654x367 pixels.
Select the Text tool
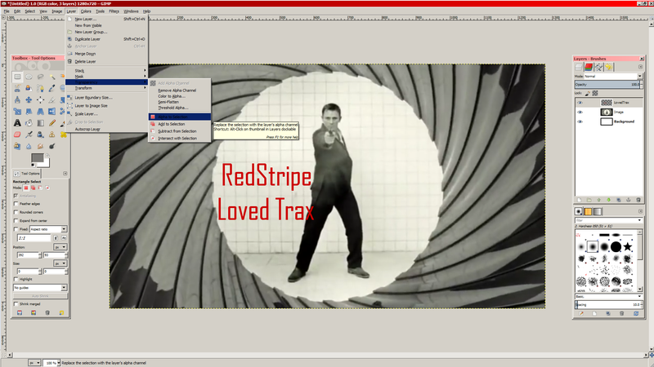(x=17, y=123)
